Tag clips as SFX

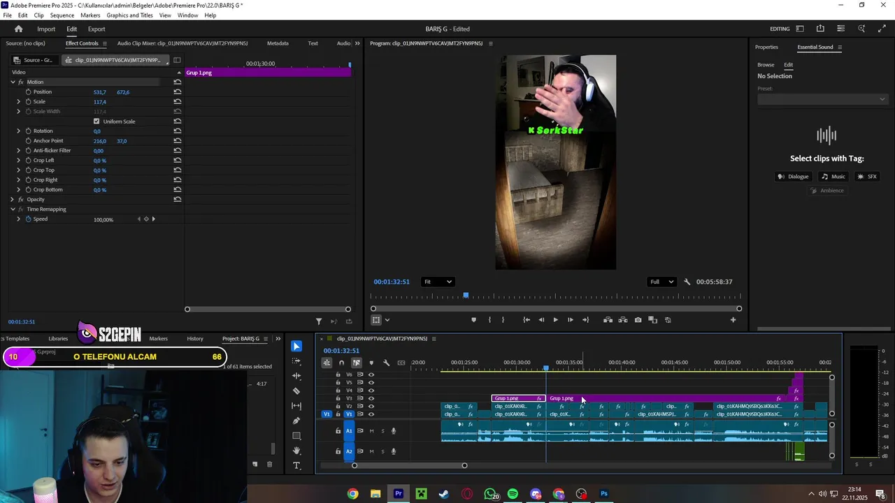867,177
